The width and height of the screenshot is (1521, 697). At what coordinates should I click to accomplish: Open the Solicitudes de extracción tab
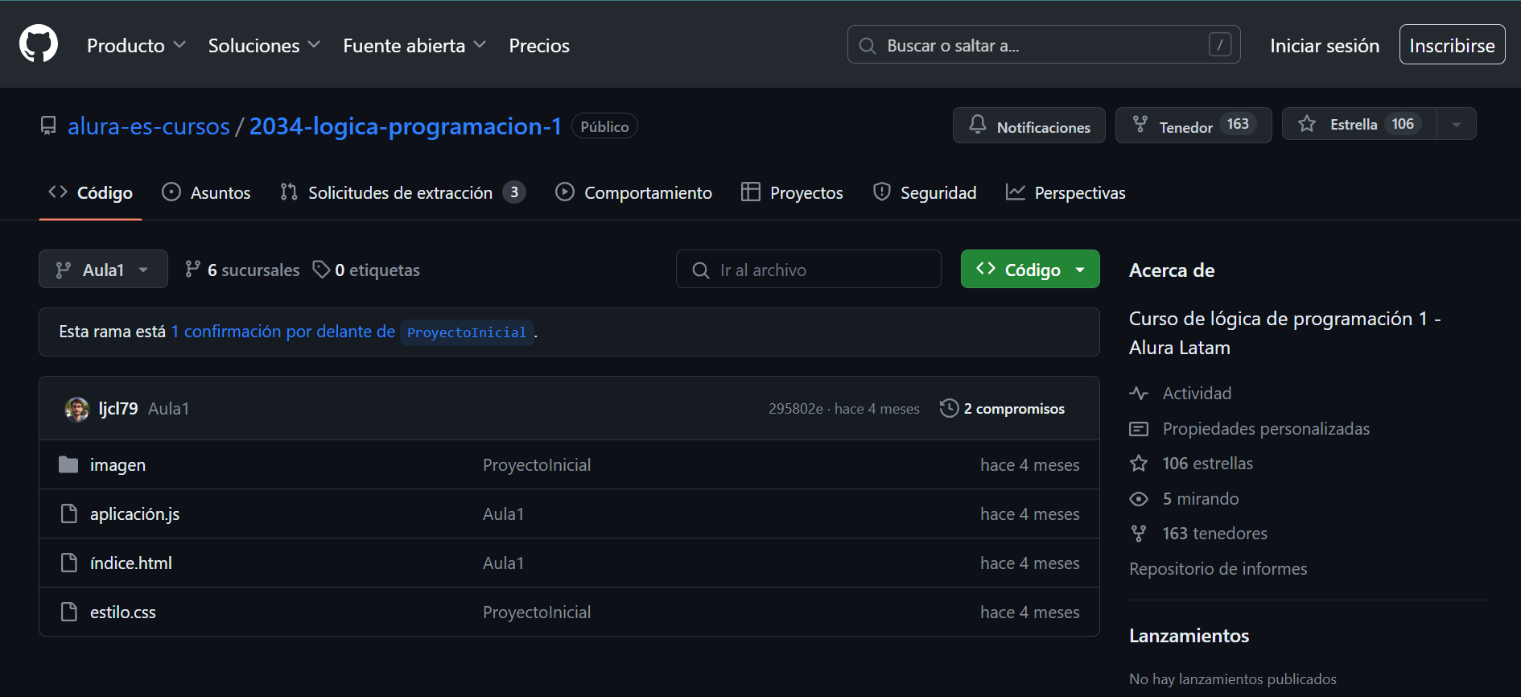point(402,192)
